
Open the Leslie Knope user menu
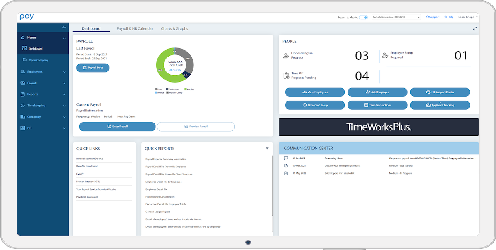(x=468, y=17)
